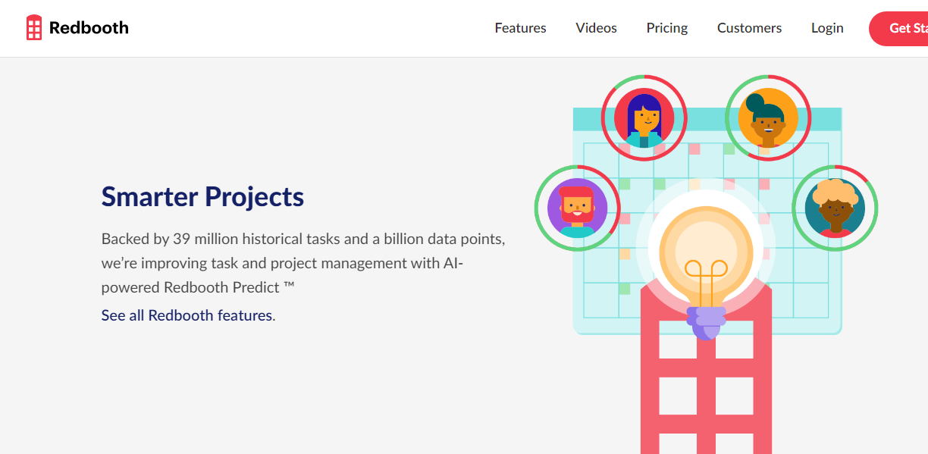Image resolution: width=928 pixels, height=454 pixels.
Task: Click the Redbooth brand name text
Action: point(89,28)
